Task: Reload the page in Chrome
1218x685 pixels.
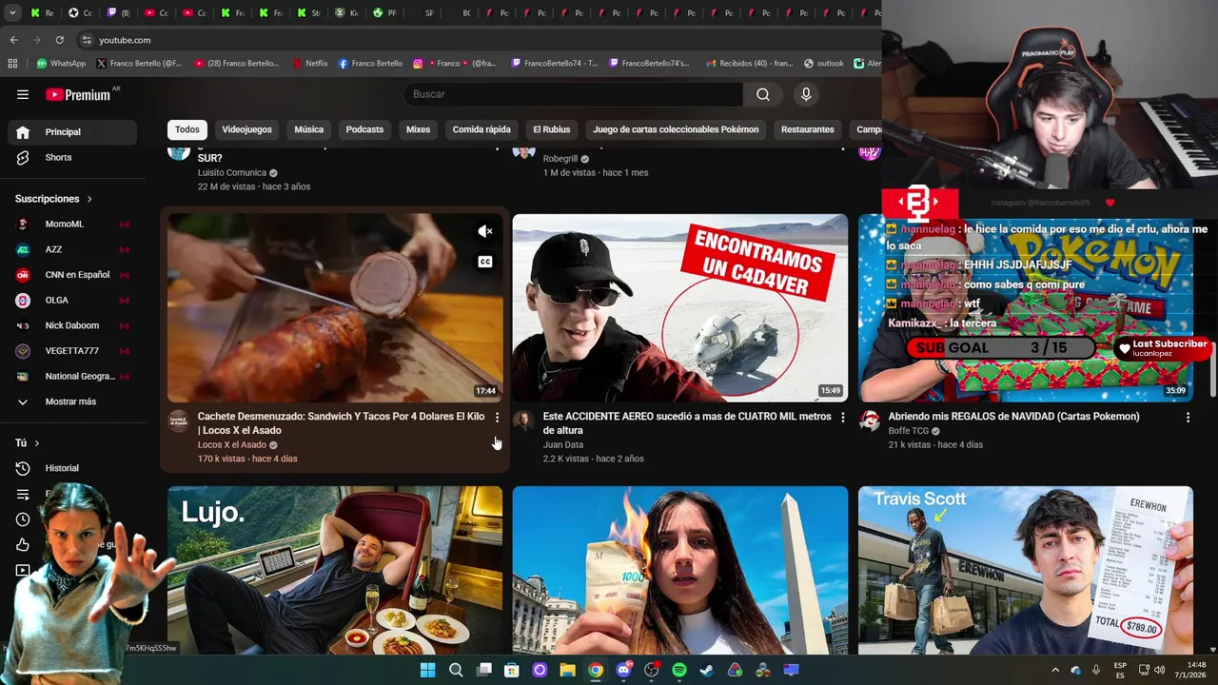Action: (59, 40)
